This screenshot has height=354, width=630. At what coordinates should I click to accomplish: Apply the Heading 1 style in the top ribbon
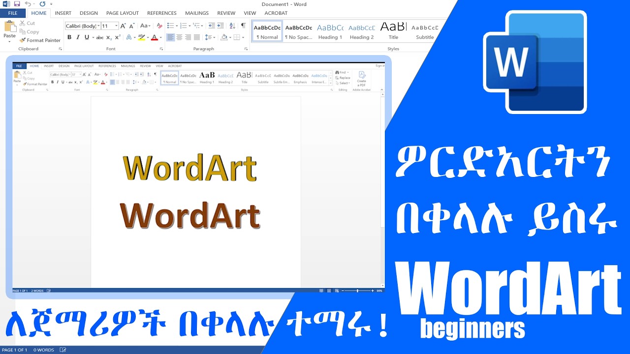(x=330, y=31)
